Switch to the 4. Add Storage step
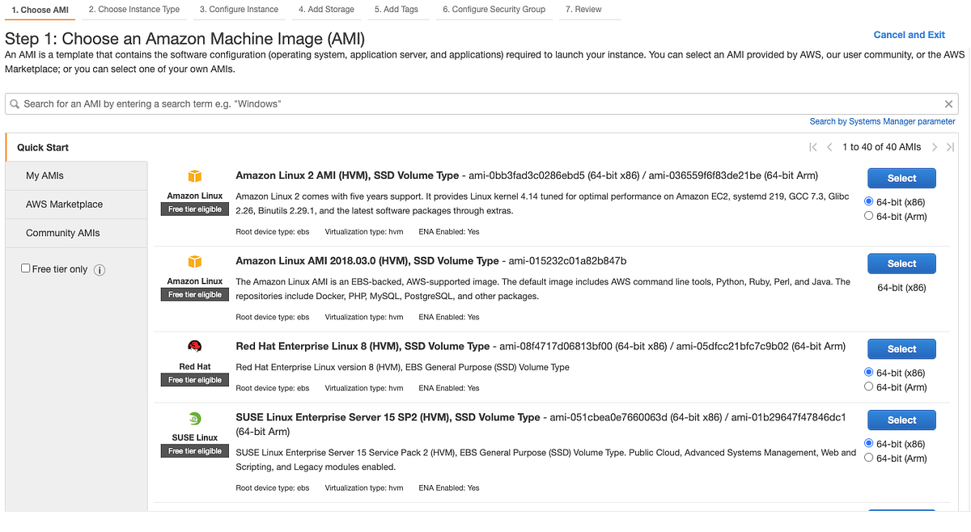The image size is (971, 532). point(325,9)
